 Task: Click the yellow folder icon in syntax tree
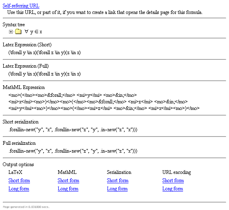pos(18,31)
